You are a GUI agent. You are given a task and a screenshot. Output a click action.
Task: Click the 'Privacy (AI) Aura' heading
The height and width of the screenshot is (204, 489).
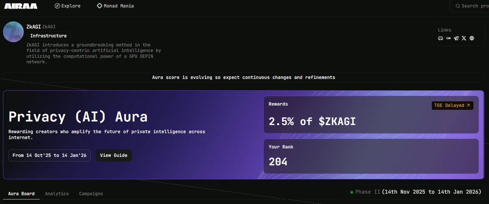pos(78,117)
